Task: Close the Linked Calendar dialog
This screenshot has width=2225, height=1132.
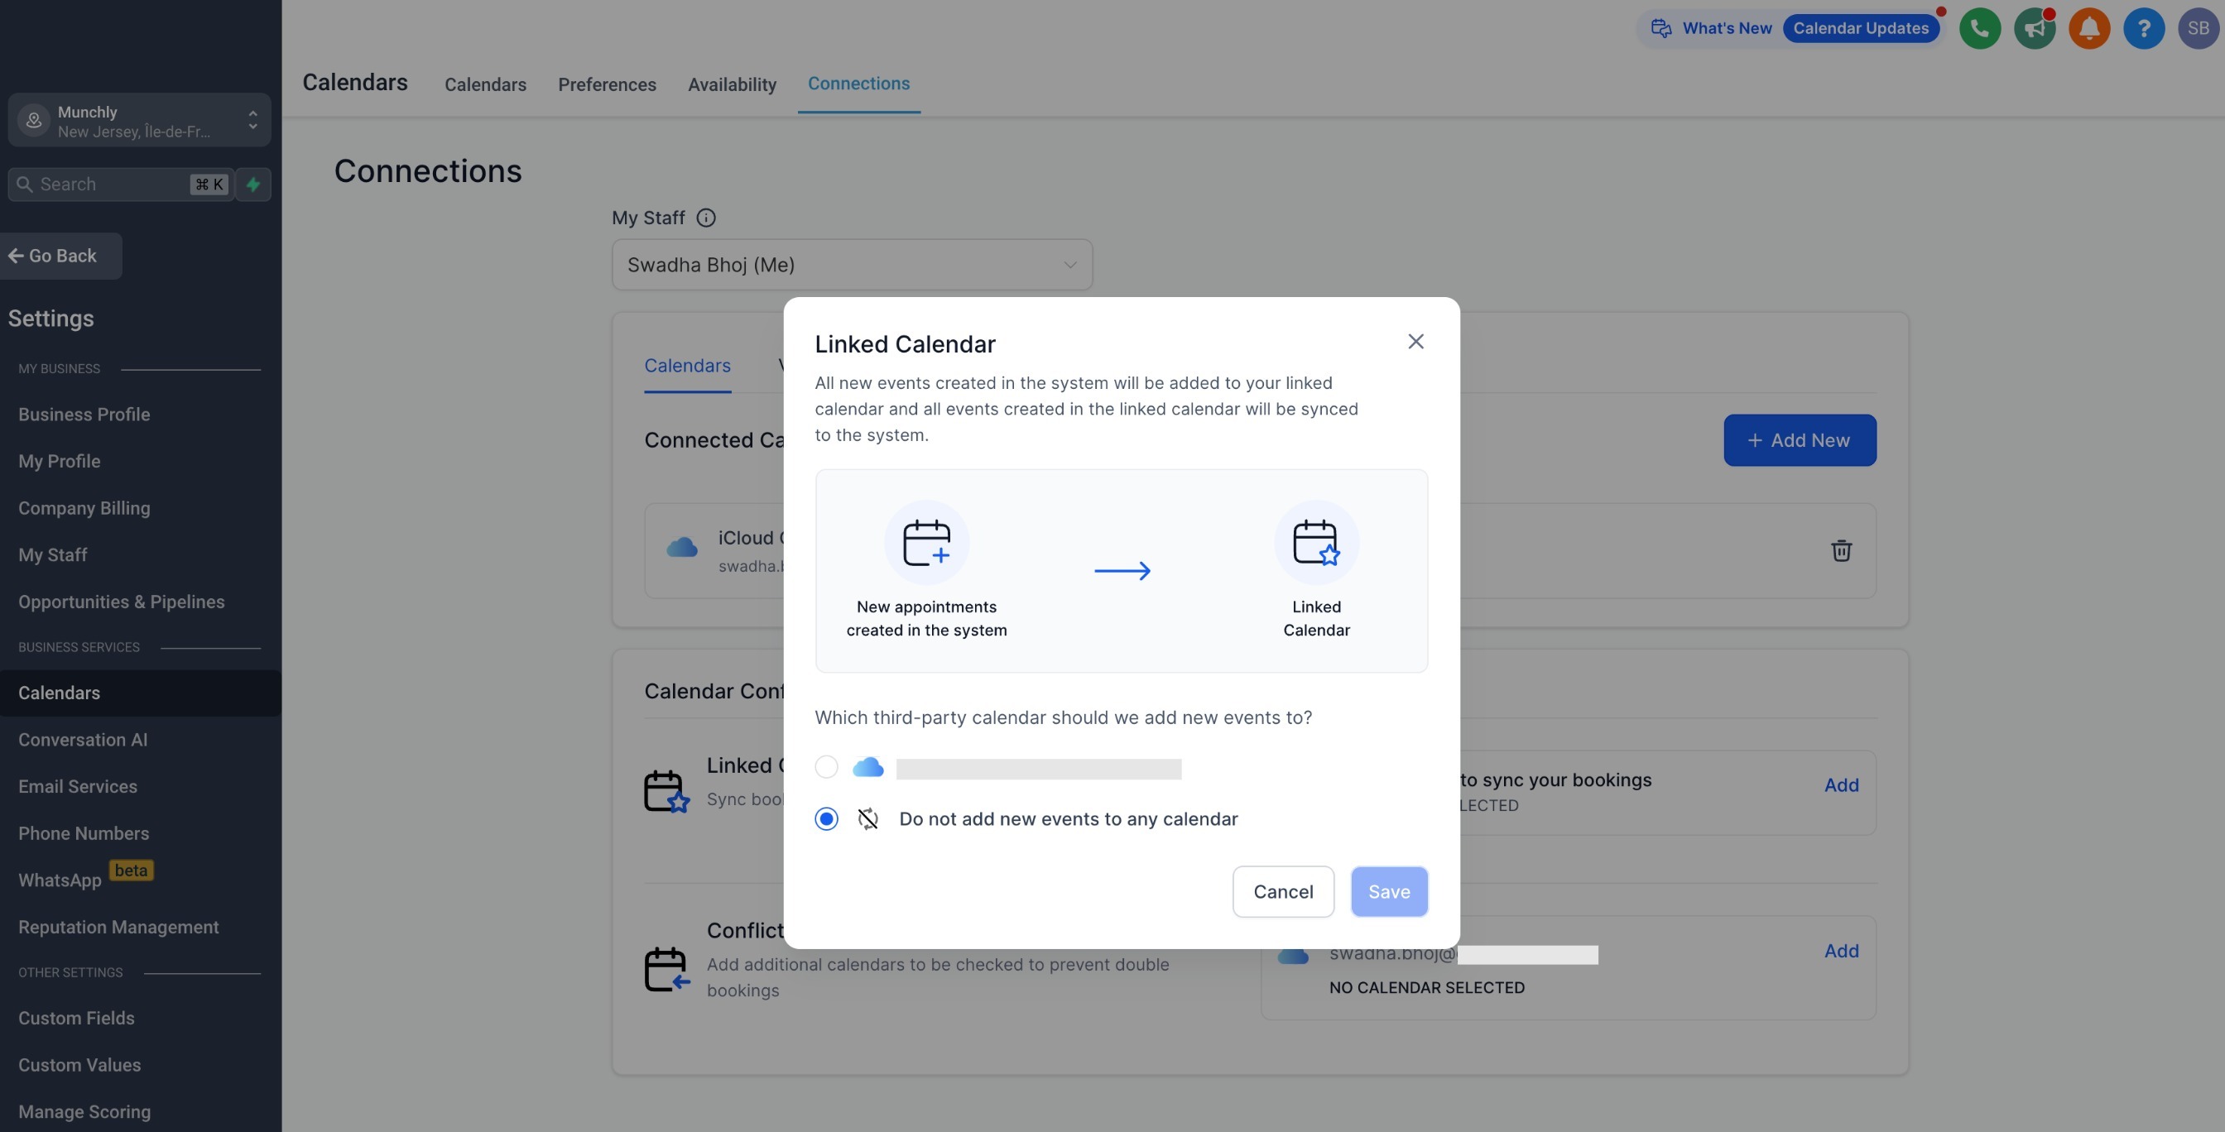Action: [x=1415, y=342]
